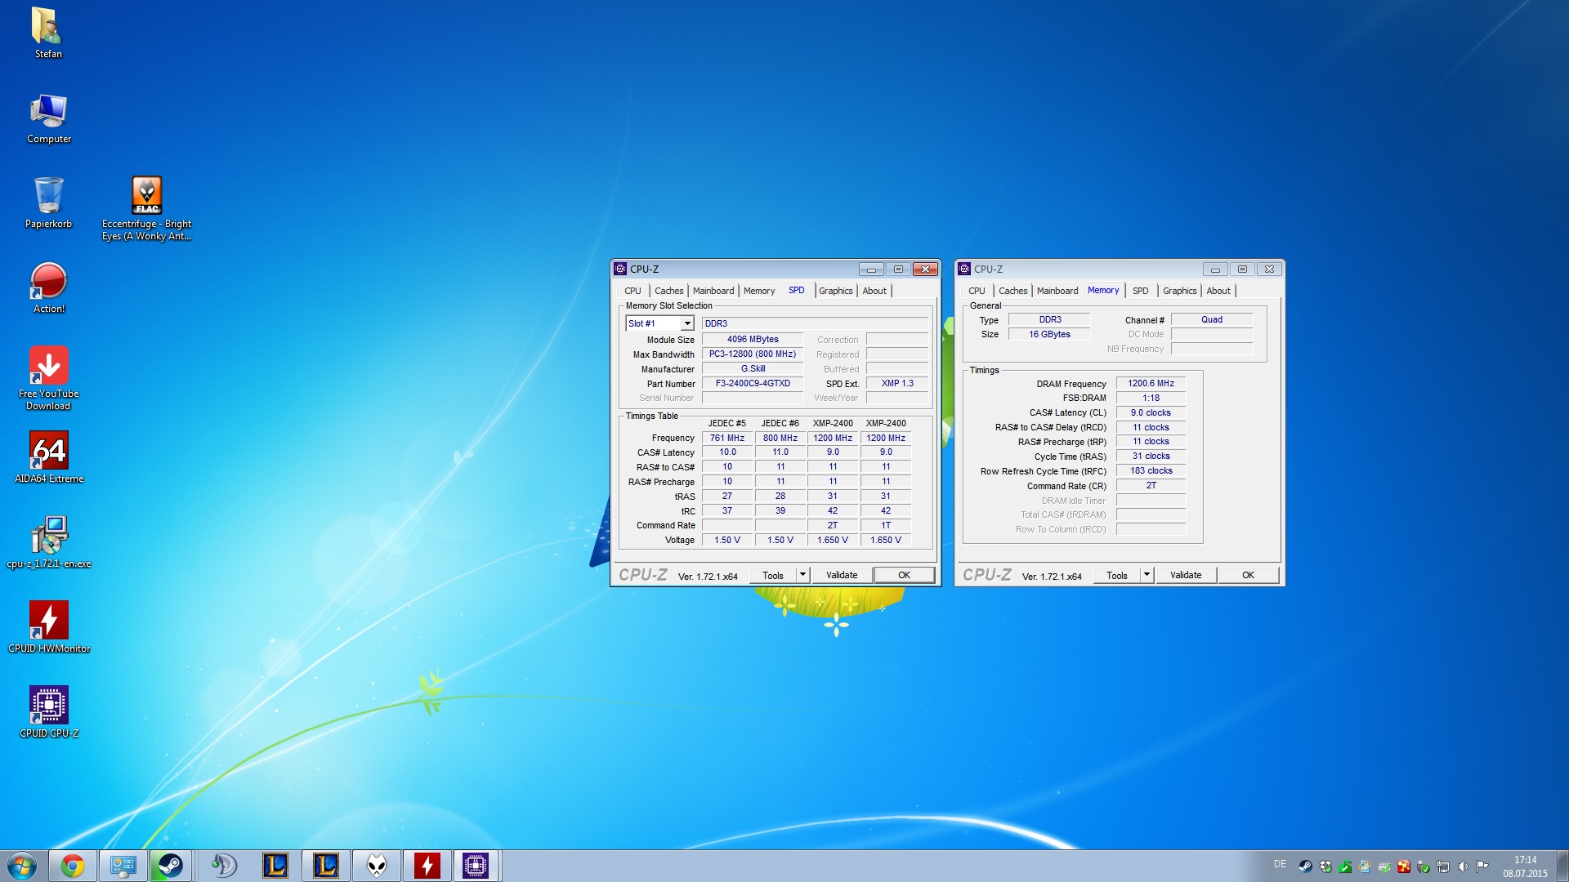
Task: Select the Eccentrifuge FLAC file icon
Action: pos(147,196)
